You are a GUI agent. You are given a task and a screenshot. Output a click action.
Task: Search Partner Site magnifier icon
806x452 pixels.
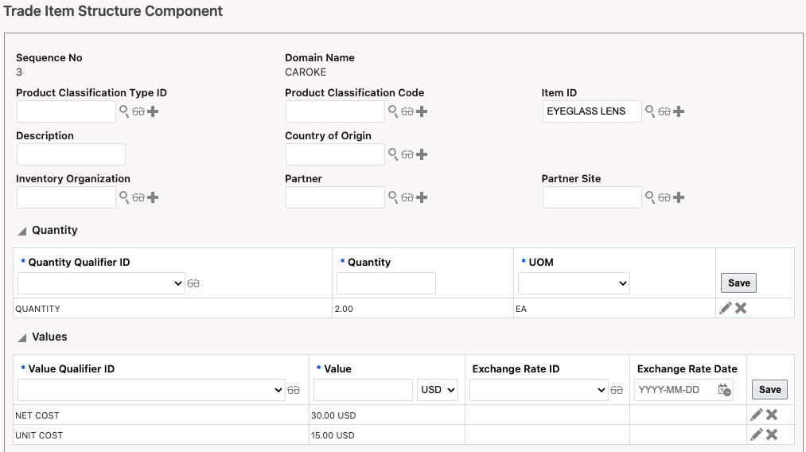pos(650,197)
